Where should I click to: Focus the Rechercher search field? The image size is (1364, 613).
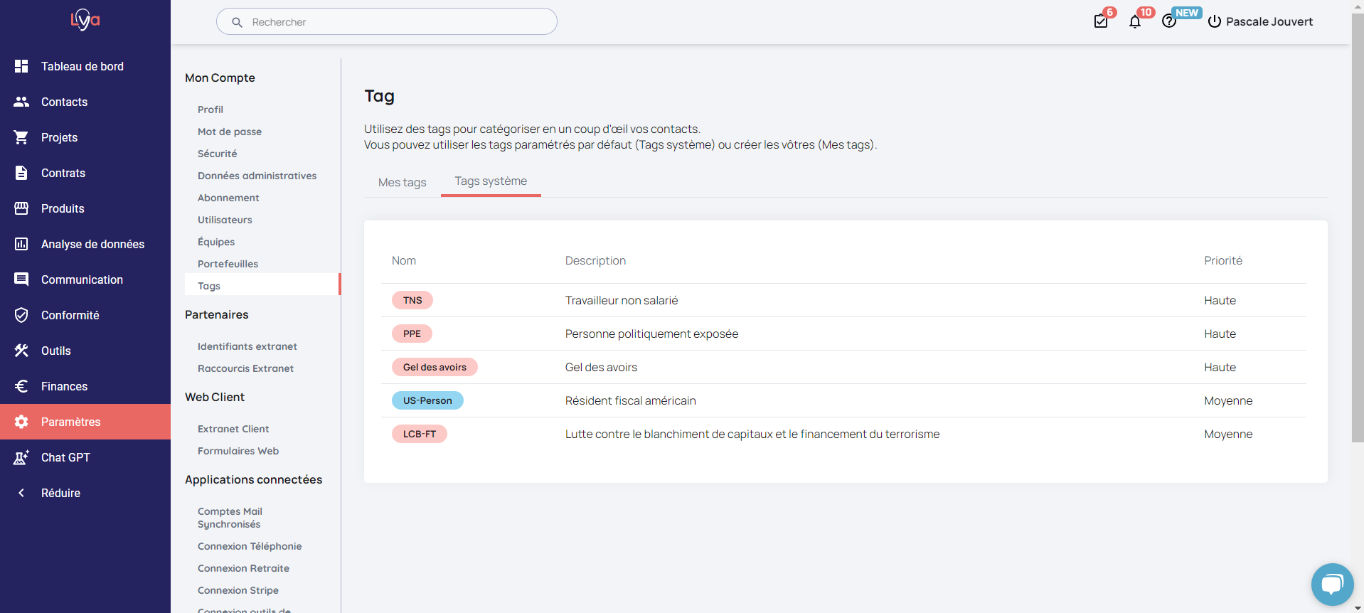pyautogui.click(x=387, y=22)
